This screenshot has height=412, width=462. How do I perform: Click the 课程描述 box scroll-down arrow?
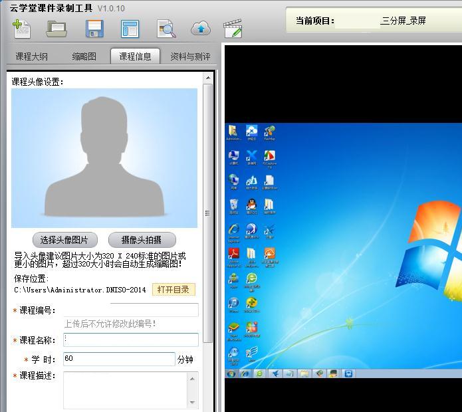193,402
